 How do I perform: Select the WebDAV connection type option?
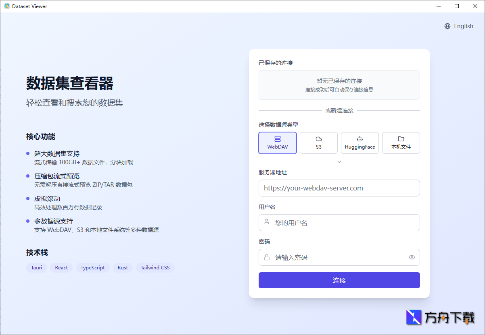pos(277,143)
